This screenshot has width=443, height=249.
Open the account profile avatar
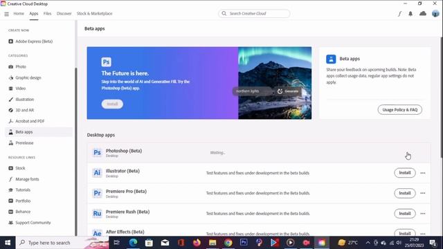tap(435, 14)
